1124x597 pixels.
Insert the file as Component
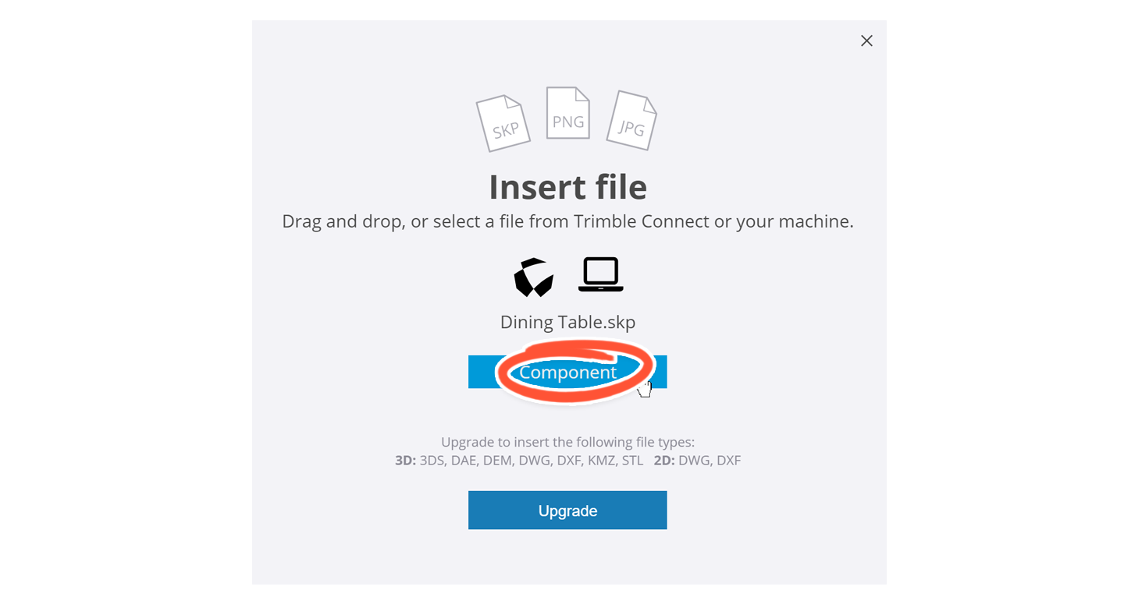(567, 372)
